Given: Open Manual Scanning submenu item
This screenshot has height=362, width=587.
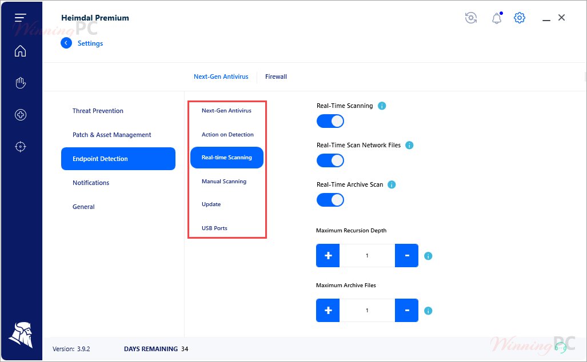Looking at the screenshot, I should [224, 182].
